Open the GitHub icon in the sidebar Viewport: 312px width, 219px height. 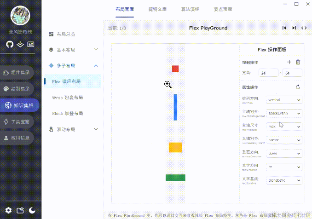(x=10, y=44)
